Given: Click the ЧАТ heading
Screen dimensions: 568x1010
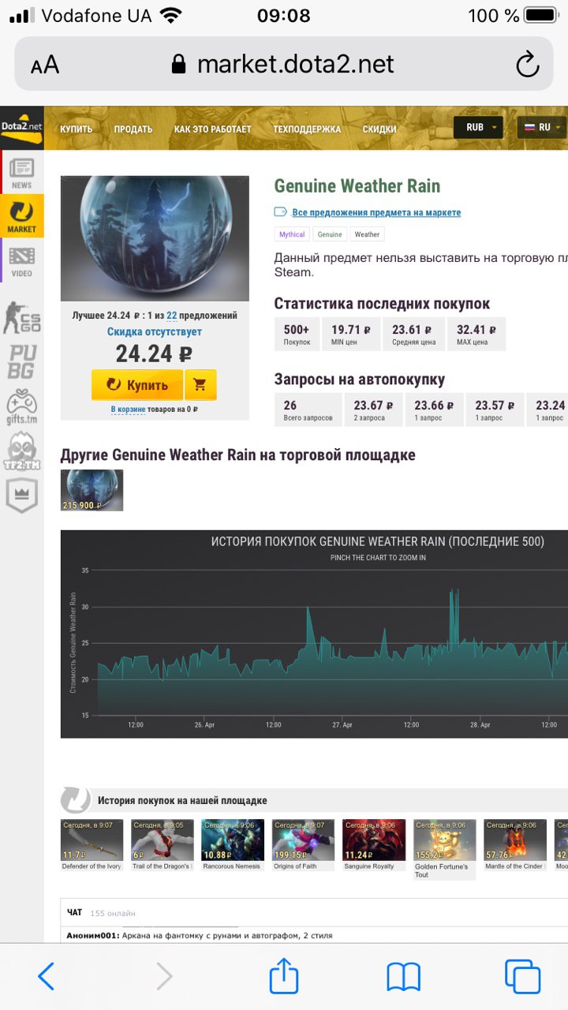Looking at the screenshot, I should (x=74, y=912).
